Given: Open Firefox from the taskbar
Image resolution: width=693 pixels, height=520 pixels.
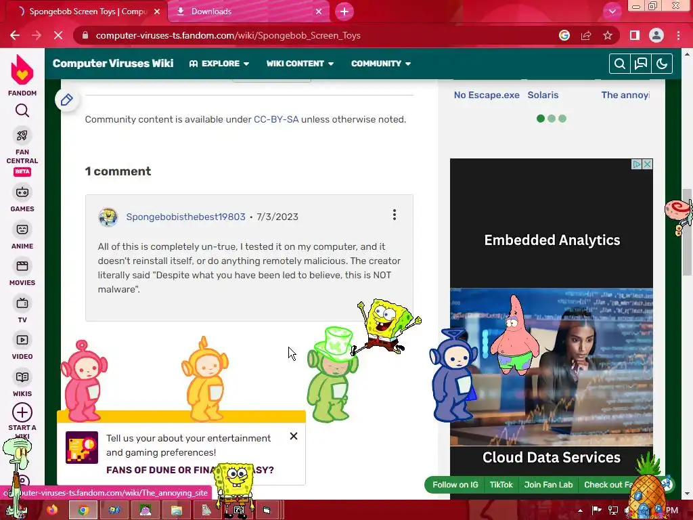Looking at the screenshot, I should point(52,510).
